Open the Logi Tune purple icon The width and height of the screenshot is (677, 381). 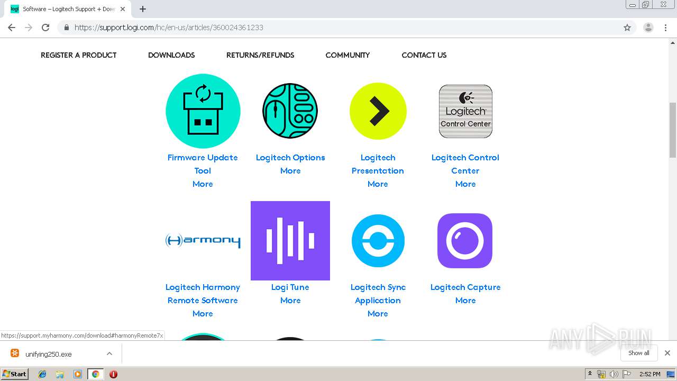[x=290, y=241]
